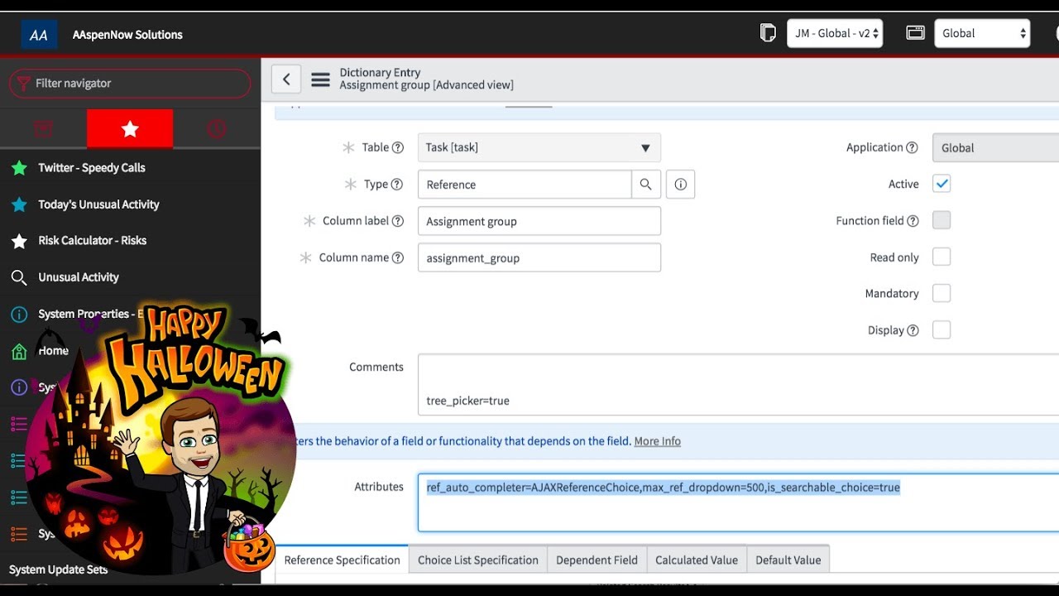Open the update set picker icon
Image resolution: width=1059 pixels, height=596 pixels.
(x=768, y=33)
